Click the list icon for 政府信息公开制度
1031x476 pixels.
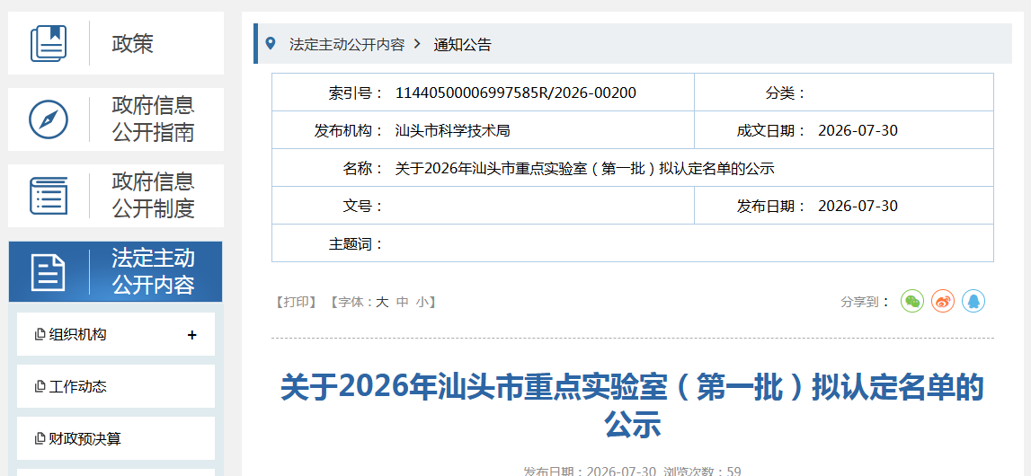tap(48, 196)
